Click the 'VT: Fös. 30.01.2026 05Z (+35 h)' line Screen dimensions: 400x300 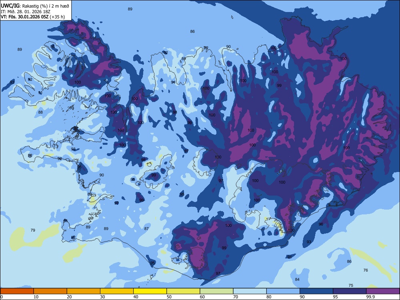(33, 17)
